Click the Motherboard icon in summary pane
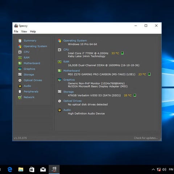174x174 pixels. tap(59, 71)
